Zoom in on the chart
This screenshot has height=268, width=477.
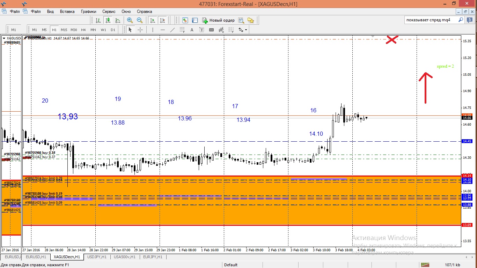click(x=130, y=20)
